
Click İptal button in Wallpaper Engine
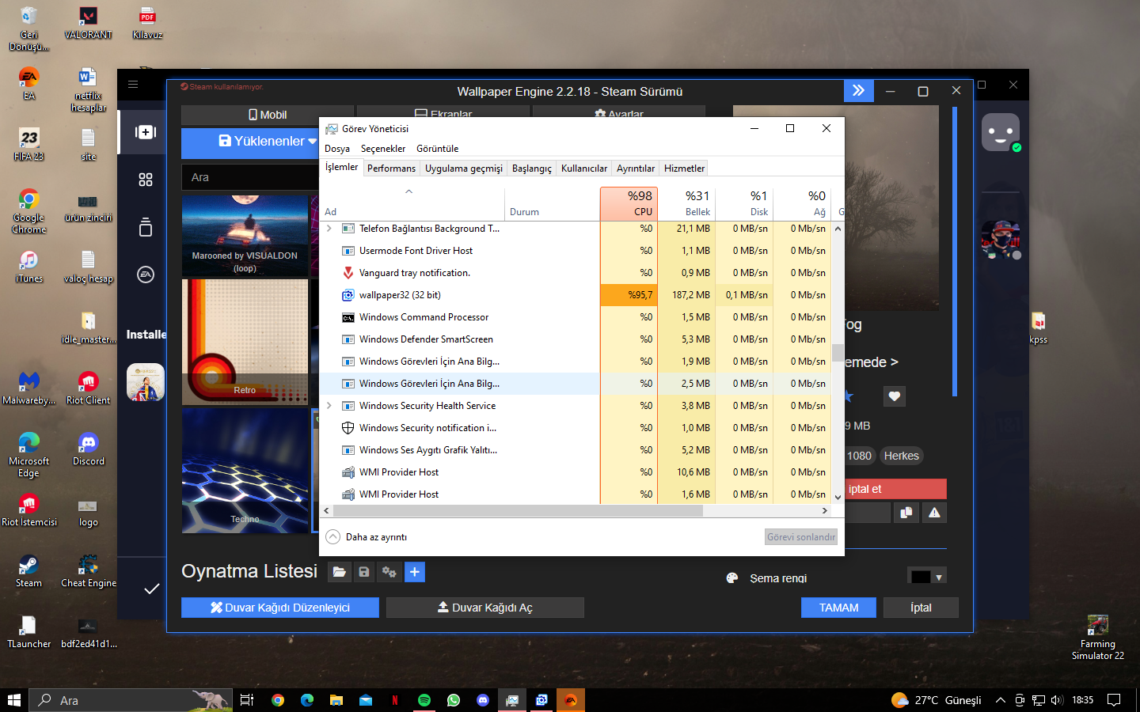921,608
